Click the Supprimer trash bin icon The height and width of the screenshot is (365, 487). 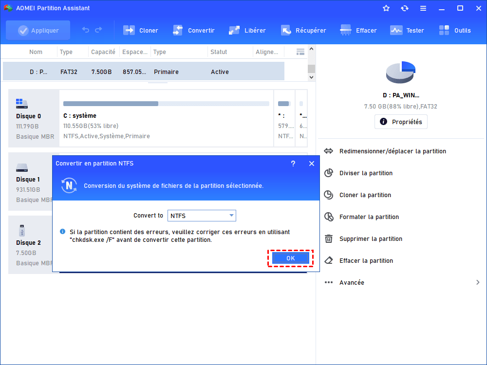coord(329,238)
